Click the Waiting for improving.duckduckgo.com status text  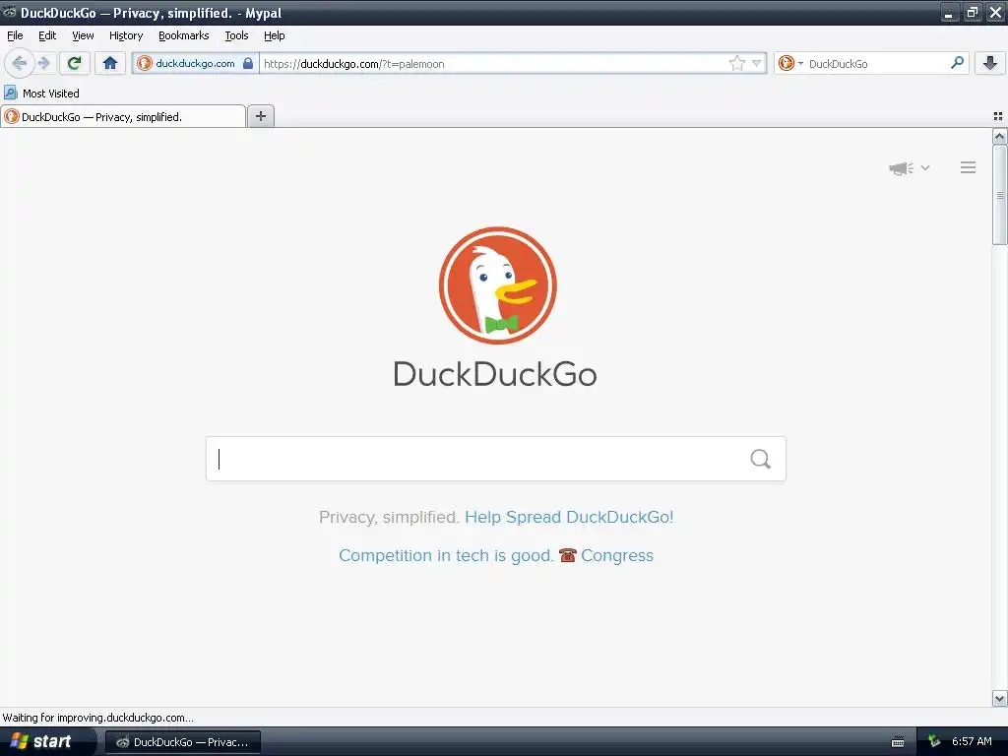point(97,718)
